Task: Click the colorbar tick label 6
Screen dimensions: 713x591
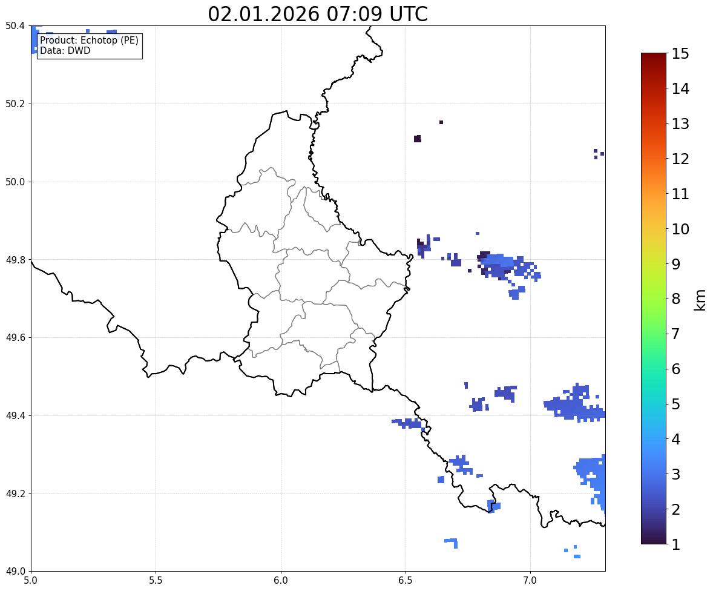Action: click(x=676, y=369)
